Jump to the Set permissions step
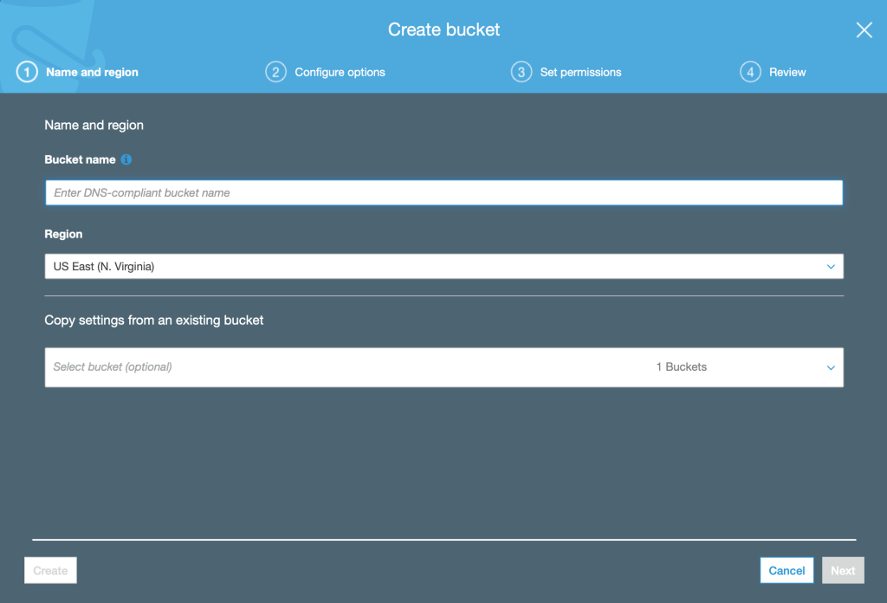Image resolution: width=887 pixels, height=603 pixels. click(x=580, y=72)
